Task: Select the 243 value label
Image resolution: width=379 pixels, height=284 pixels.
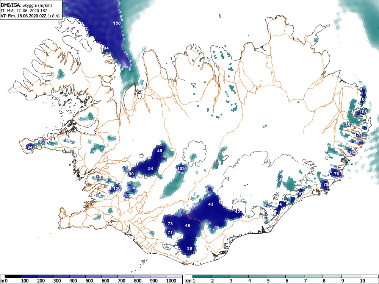Action: pos(98,178)
